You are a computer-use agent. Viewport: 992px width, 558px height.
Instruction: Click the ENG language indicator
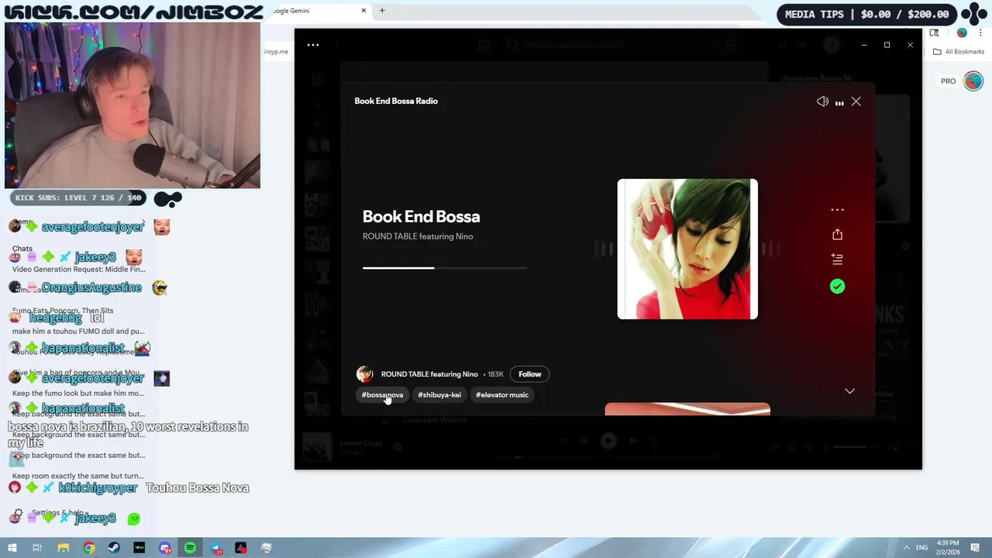[x=922, y=548]
